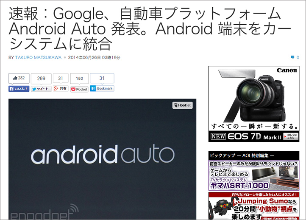Click the article headline about Android Auto
The width and height of the screenshot is (306, 220).
150,29
